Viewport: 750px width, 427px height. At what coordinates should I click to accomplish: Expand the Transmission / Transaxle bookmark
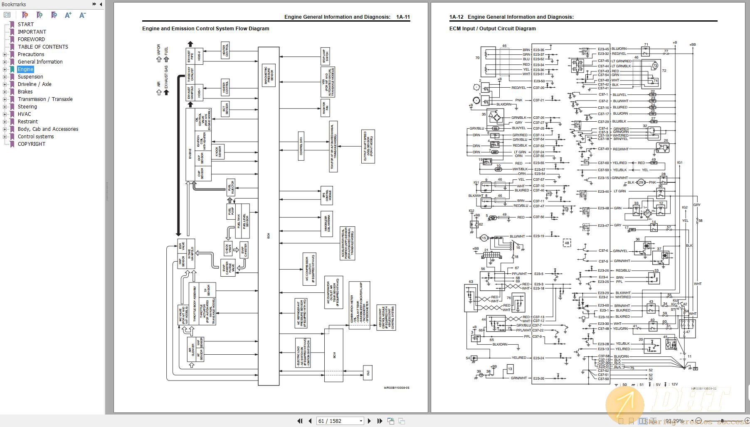[5, 99]
